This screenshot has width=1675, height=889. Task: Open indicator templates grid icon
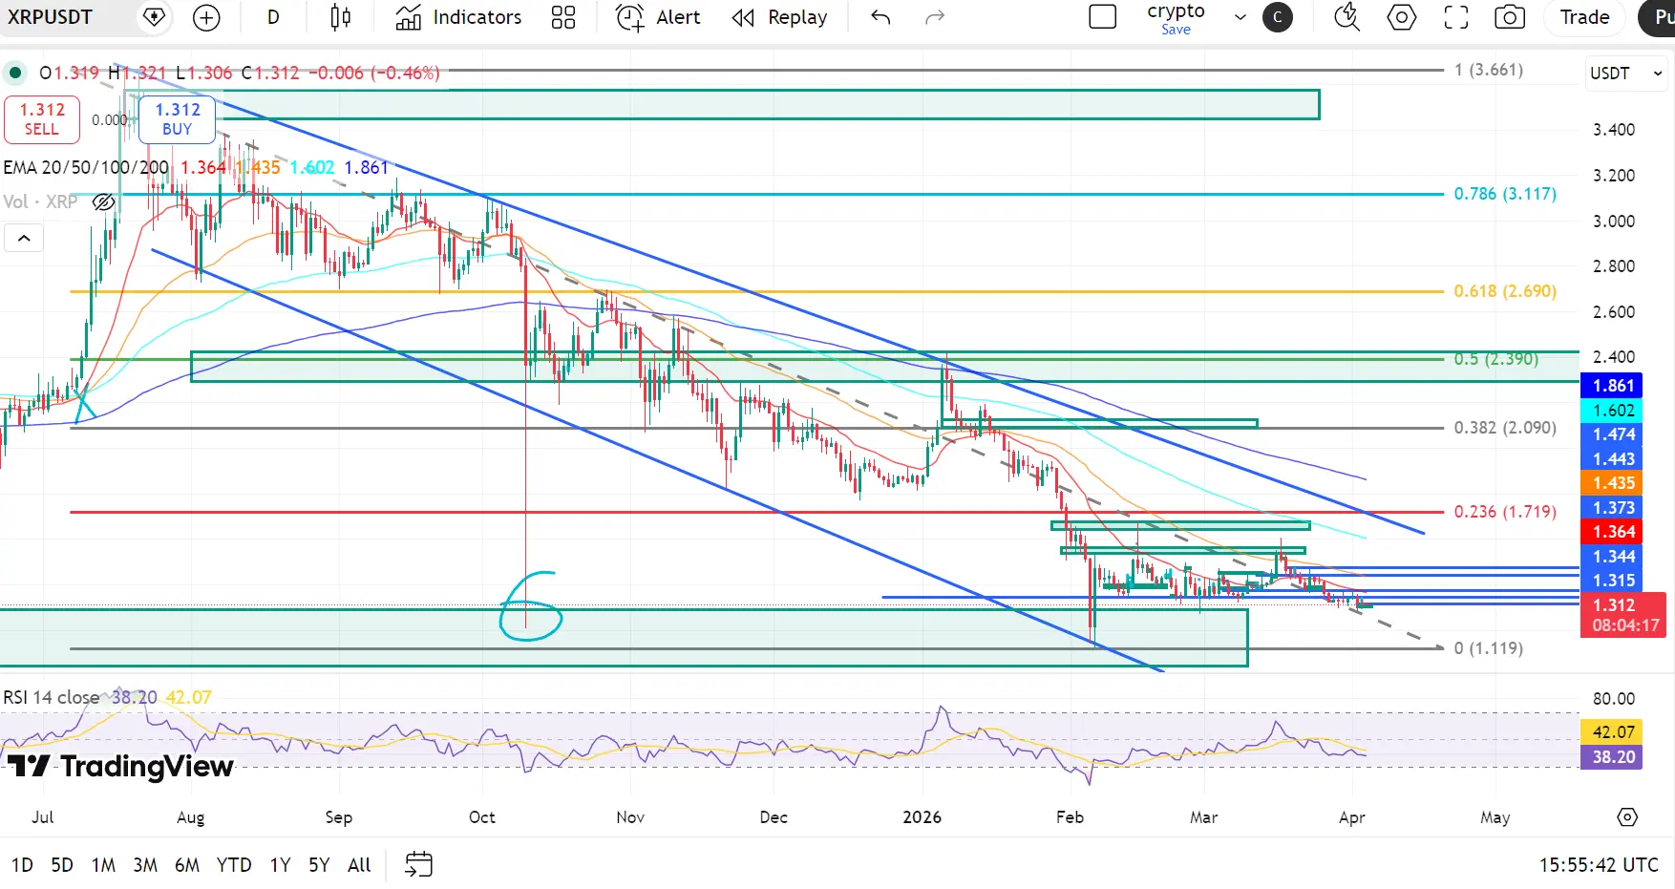point(563,17)
